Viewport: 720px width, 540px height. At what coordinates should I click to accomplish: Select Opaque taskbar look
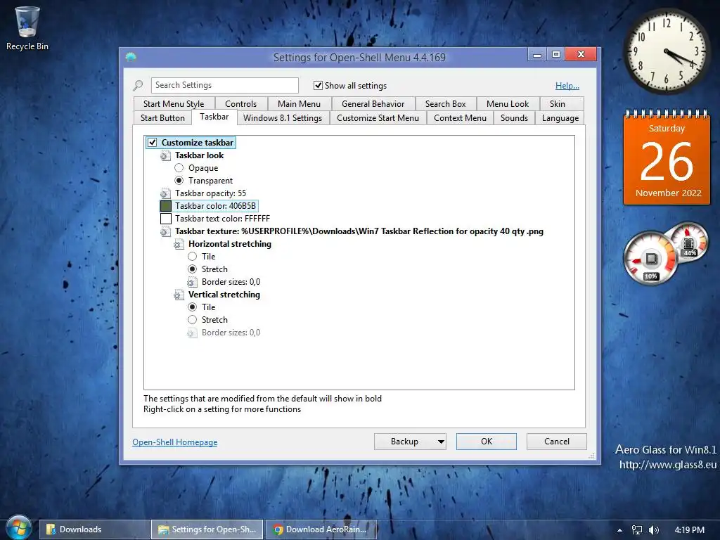(179, 168)
